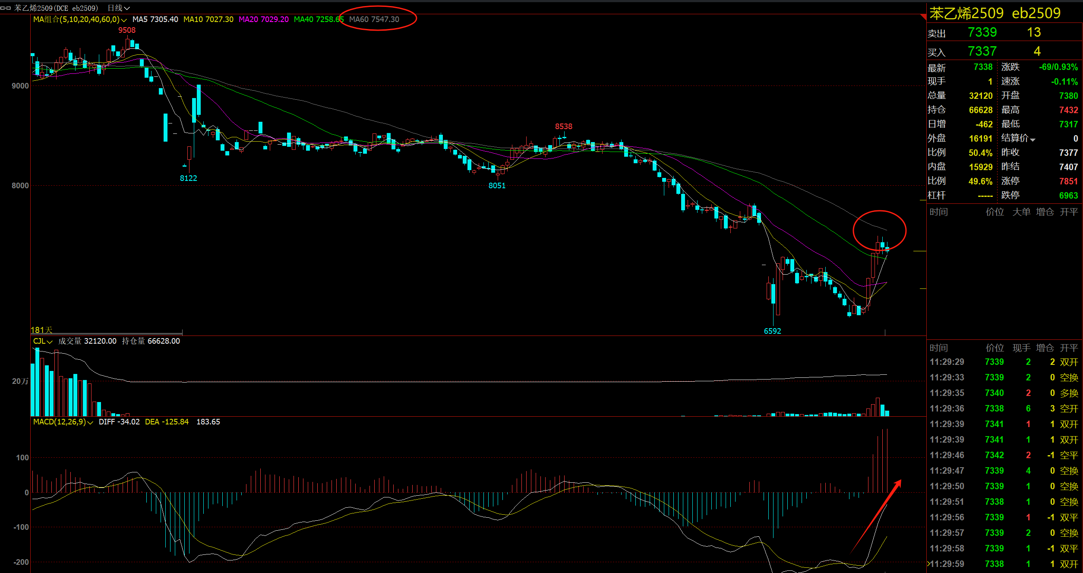
Task: Click the DIFF -34.02 value
Action: point(119,422)
